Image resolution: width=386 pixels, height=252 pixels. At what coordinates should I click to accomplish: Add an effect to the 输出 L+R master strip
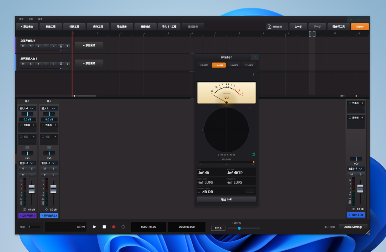click(x=362, y=103)
